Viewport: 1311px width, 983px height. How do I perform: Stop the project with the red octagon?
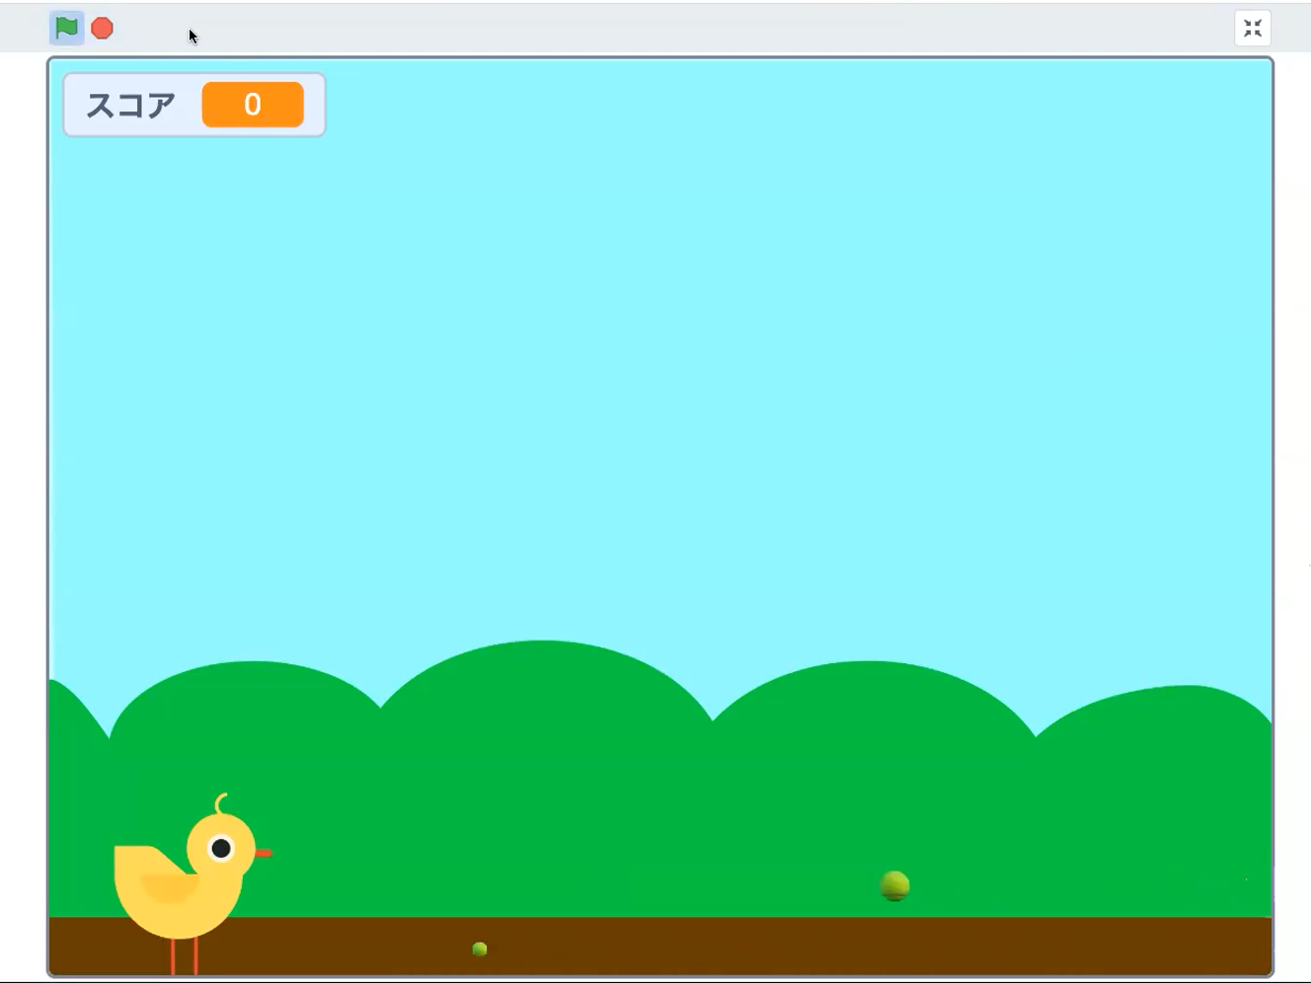[x=103, y=28]
